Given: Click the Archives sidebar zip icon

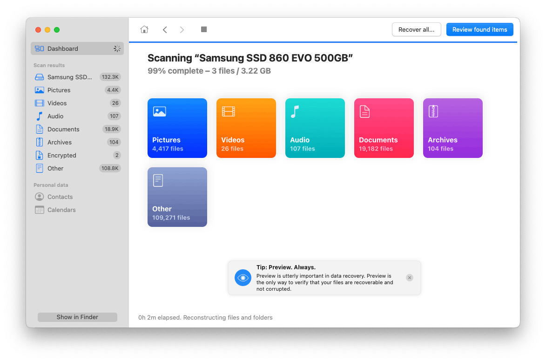Looking at the screenshot, I should [x=40, y=142].
